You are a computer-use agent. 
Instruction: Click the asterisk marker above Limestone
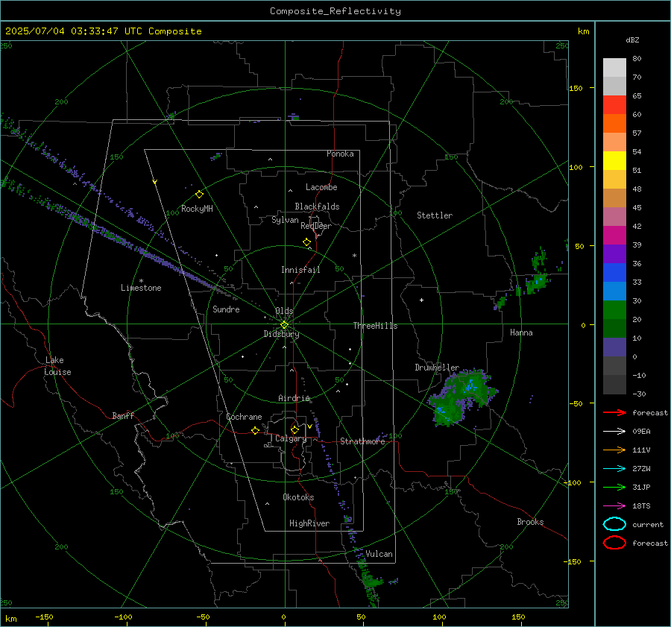pos(141,281)
